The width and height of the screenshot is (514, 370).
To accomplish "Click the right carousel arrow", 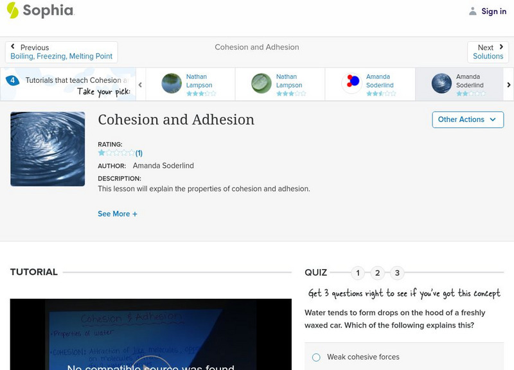I will (508, 84).
